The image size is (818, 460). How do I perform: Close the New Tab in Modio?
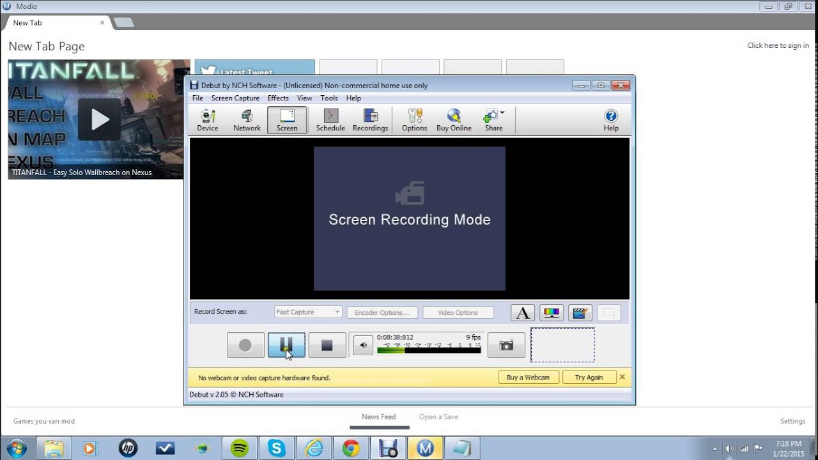coord(102,22)
